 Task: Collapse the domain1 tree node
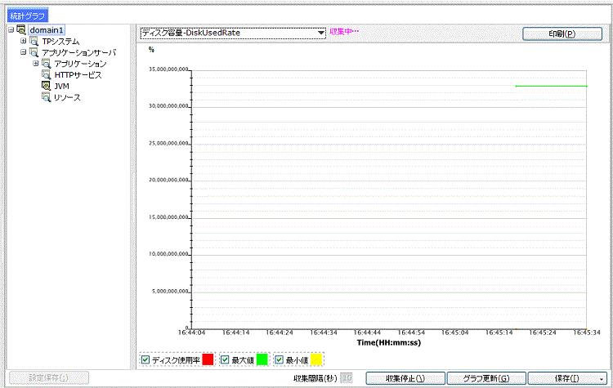(10, 30)
